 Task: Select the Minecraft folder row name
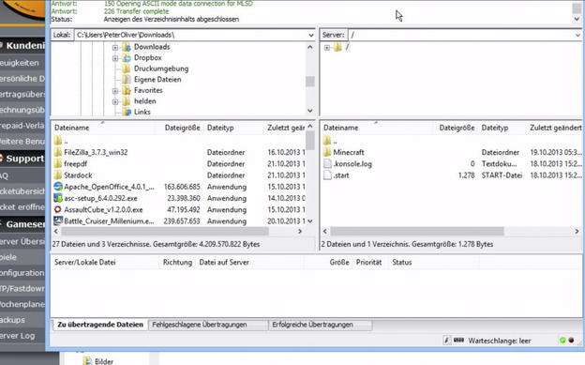(x=349, y=152)
